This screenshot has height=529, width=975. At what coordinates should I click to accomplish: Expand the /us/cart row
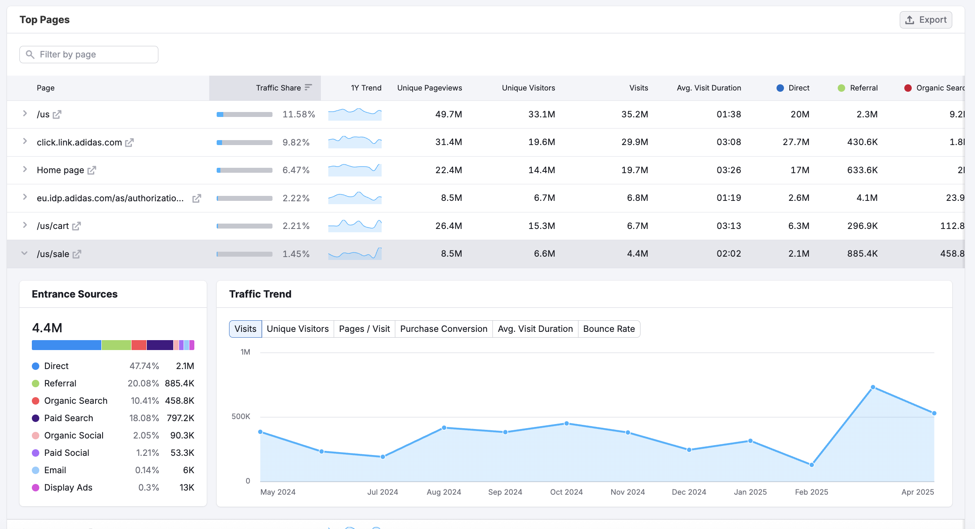click(x=25, y=225)
